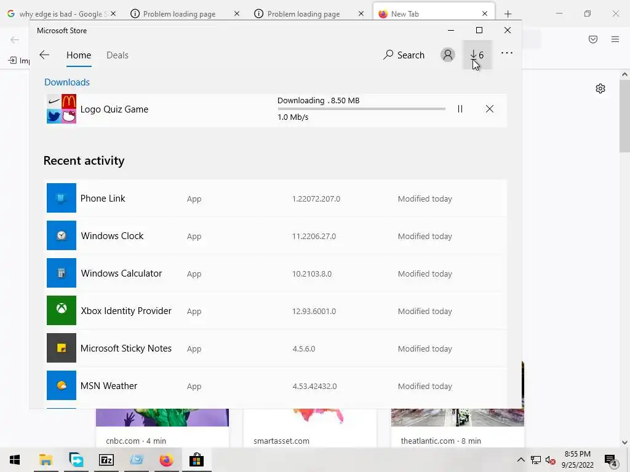Select the MSN Weather app name
Image resolution: width=630 pixels, height=472 pixels.
click(x=109, y=386)
